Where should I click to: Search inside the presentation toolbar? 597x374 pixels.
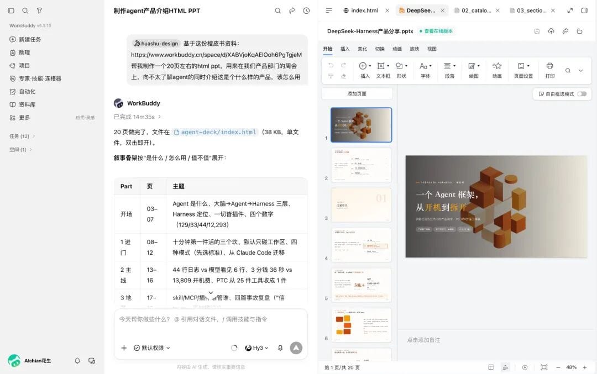coord(568,70)
